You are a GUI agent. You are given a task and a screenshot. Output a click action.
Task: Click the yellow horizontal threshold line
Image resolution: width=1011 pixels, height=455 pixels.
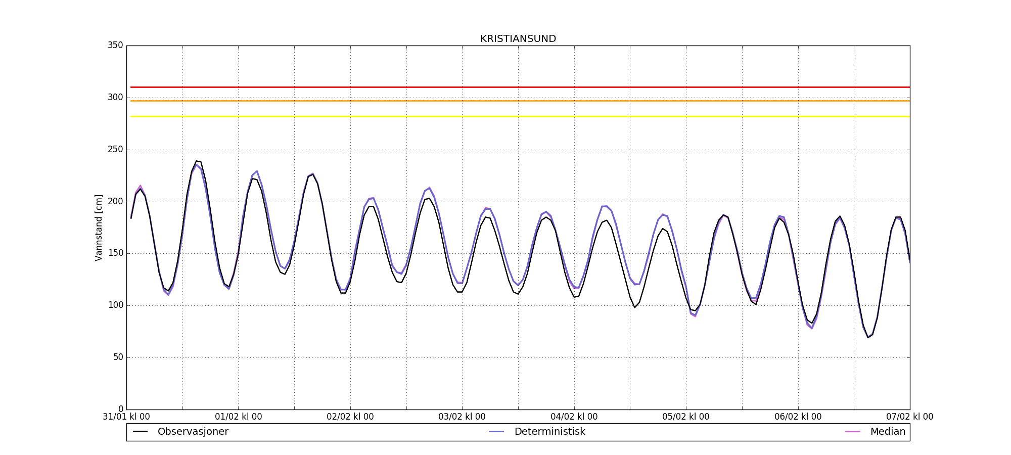(520, 116)
